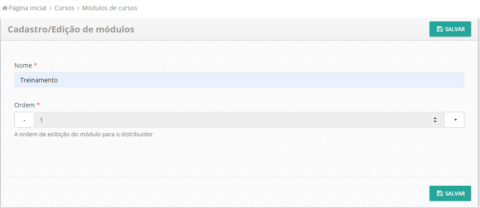The width and height of the screenshot is (480, 208).
Task: Click the home icon in the breadcrumb
Action: [x=5, y=8]
